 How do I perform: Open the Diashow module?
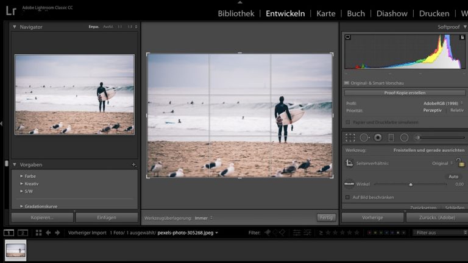click(392, 13)
